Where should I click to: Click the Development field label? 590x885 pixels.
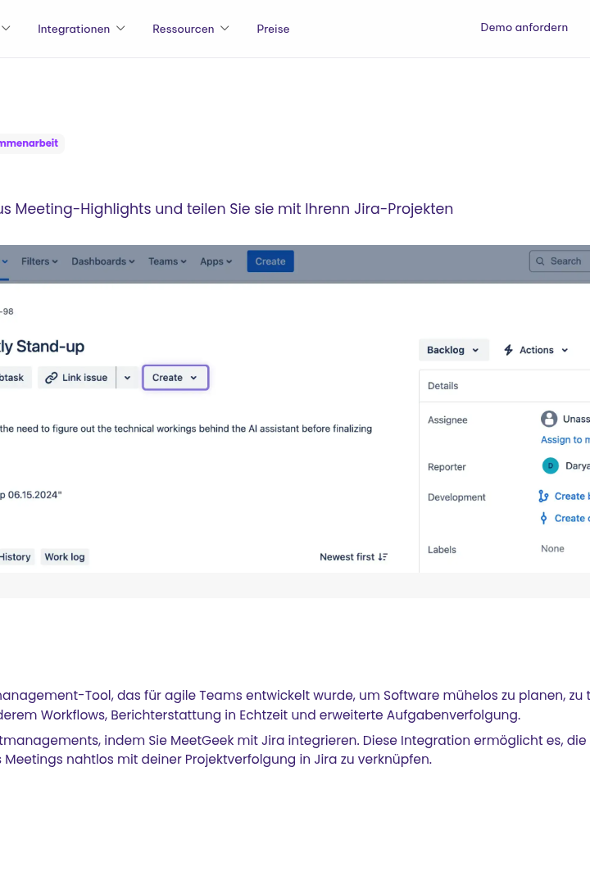(456, 497)
